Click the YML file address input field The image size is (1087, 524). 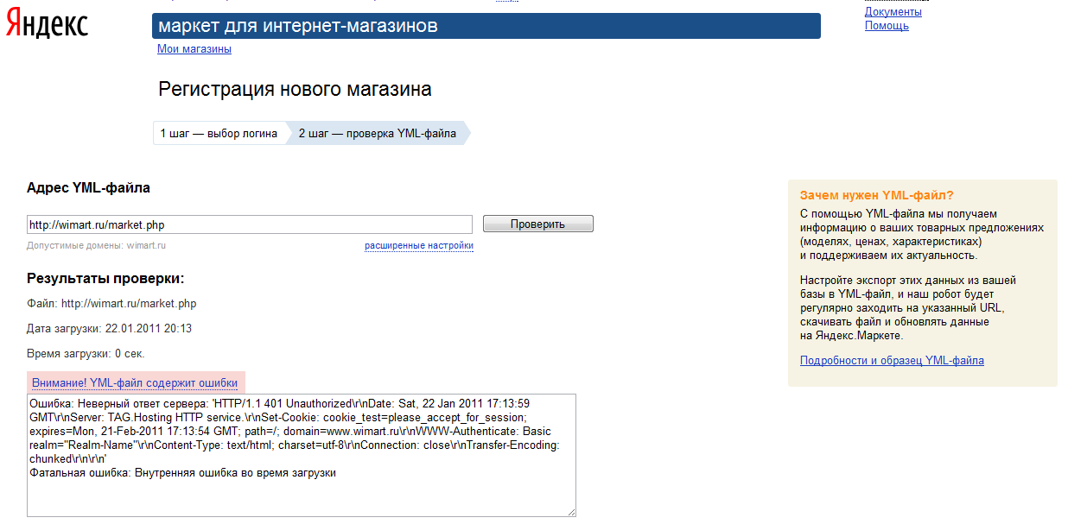(x=249, y=225)
